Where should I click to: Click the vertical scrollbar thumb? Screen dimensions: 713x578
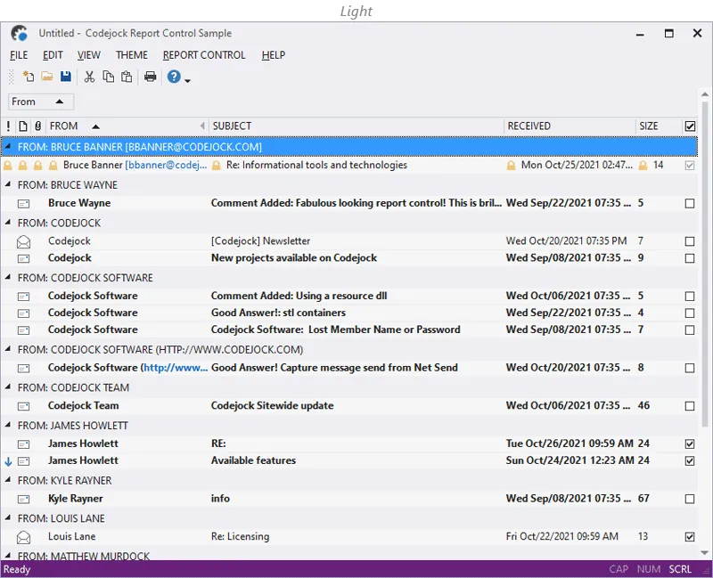click(705, 264)
